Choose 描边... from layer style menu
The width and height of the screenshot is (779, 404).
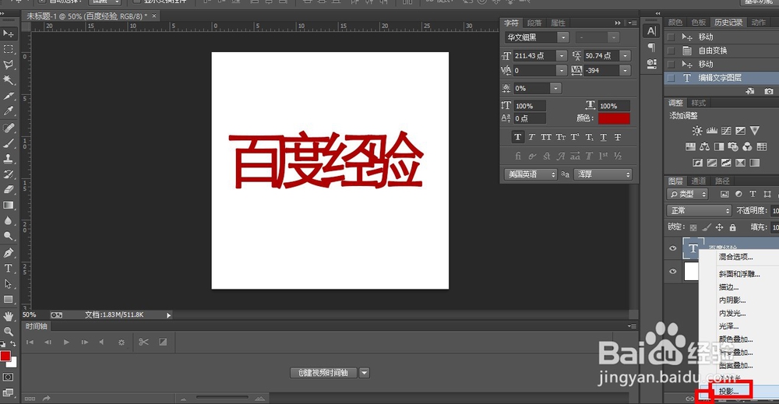(729, 287)
